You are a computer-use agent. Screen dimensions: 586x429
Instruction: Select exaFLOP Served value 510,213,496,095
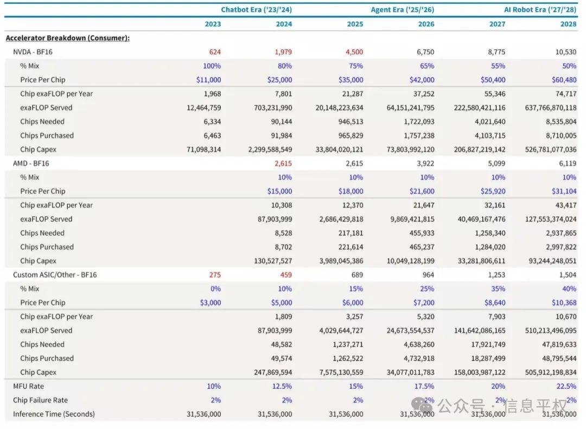[551, 331]
